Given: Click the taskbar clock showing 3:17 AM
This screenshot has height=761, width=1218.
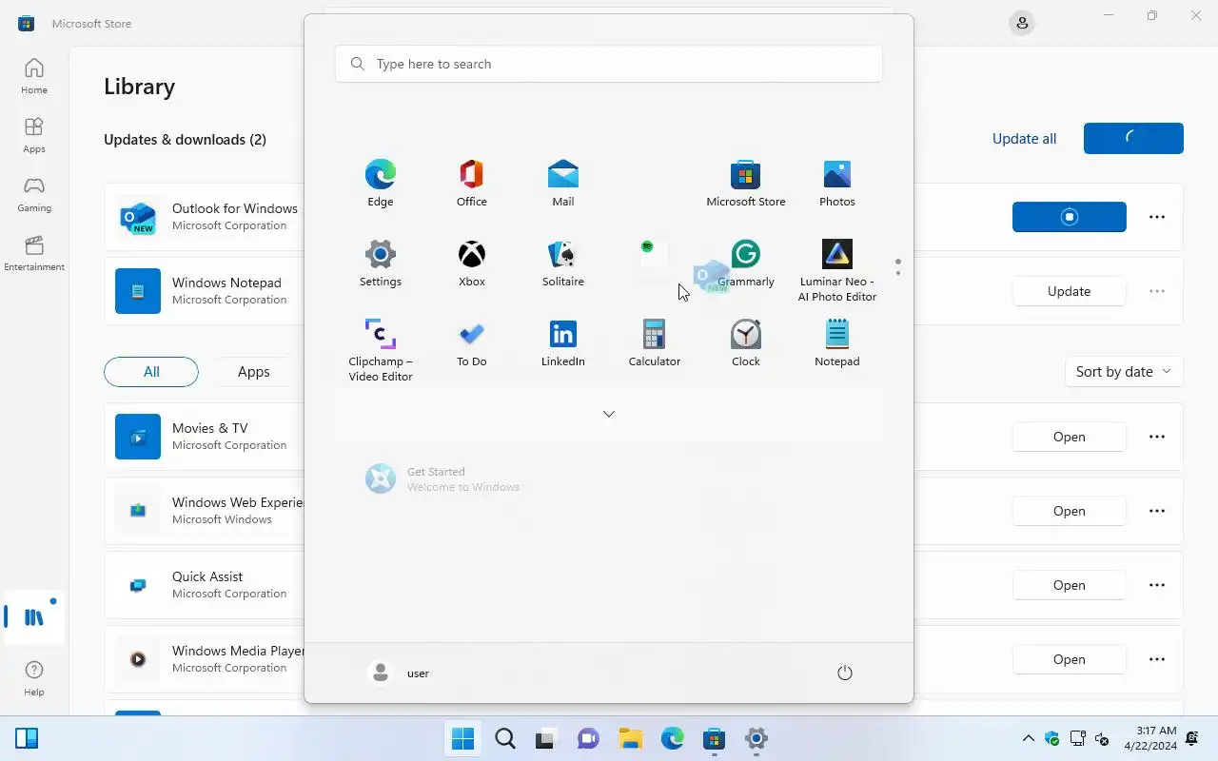Looking at the screenshot, I should click(x=1149, y=738).
